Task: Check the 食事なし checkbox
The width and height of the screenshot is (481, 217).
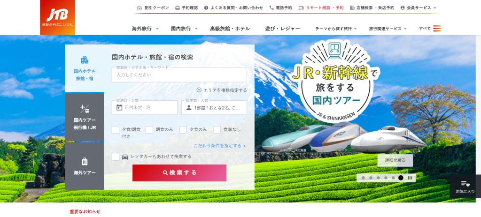Action: coord(217,130)
